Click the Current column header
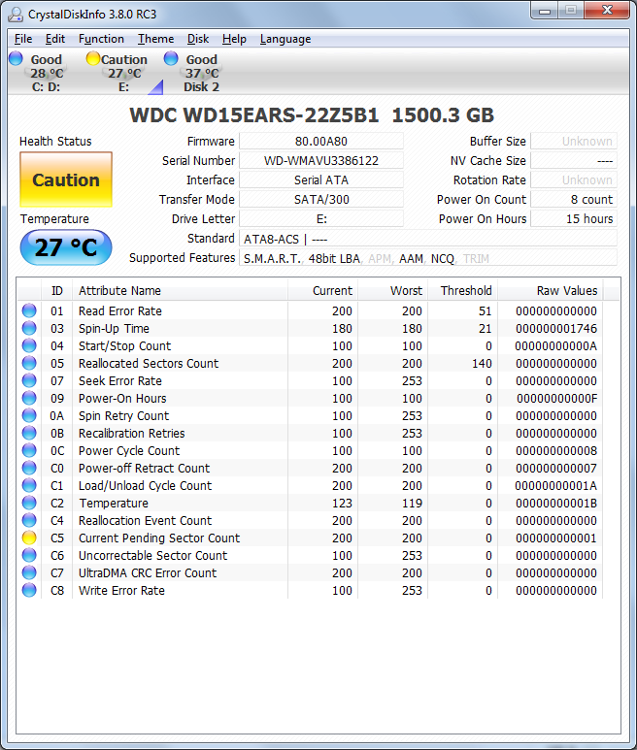Viewport: 637px width, 750px height. [x=323, y=291]
